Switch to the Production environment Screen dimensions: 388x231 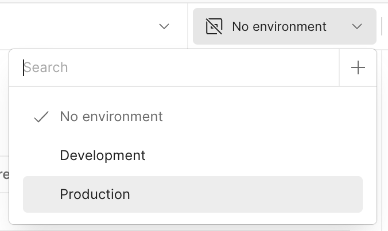pos(95,194)
